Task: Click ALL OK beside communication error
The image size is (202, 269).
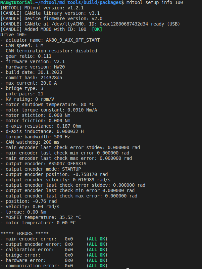Action: pos(97,266)
